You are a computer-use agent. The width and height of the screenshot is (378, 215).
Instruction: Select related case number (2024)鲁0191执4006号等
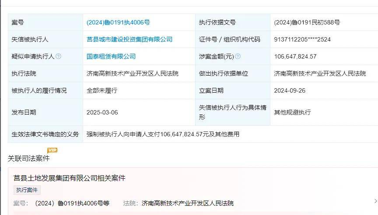[x=72, y=203]
